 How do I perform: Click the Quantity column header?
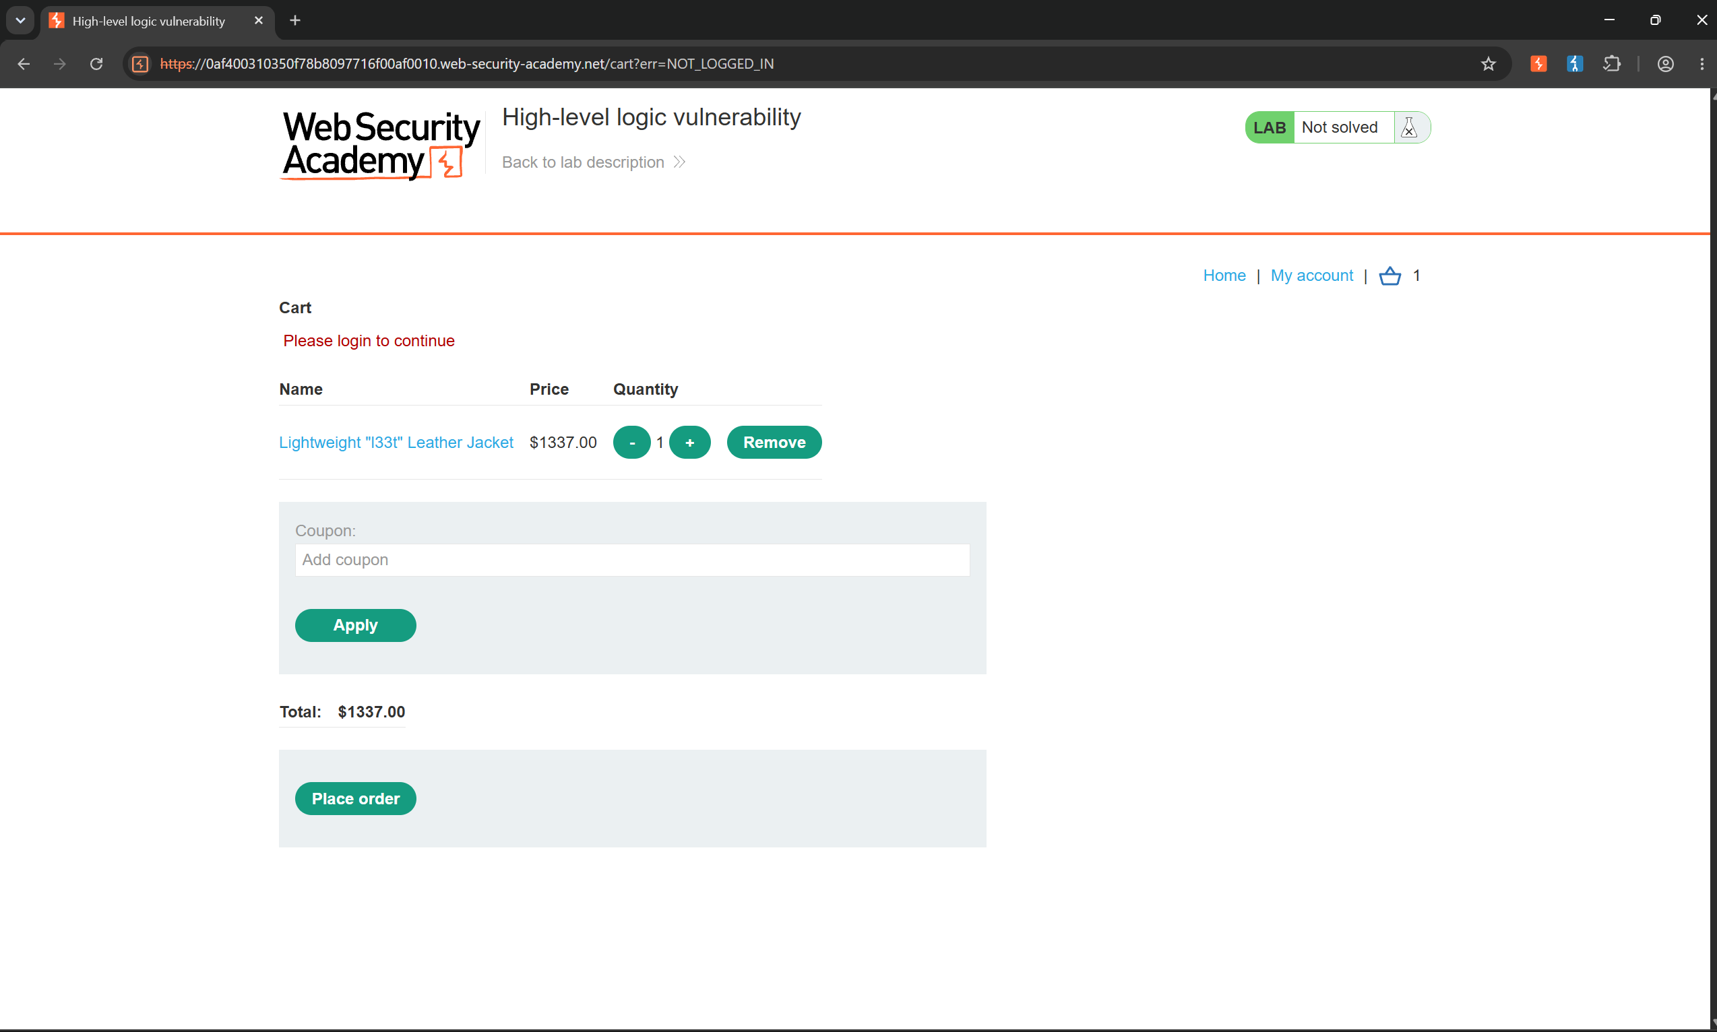pyautogui.click(x=645, y=389)
